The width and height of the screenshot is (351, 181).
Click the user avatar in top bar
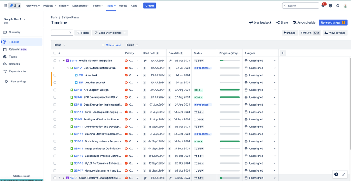point(345,6)
